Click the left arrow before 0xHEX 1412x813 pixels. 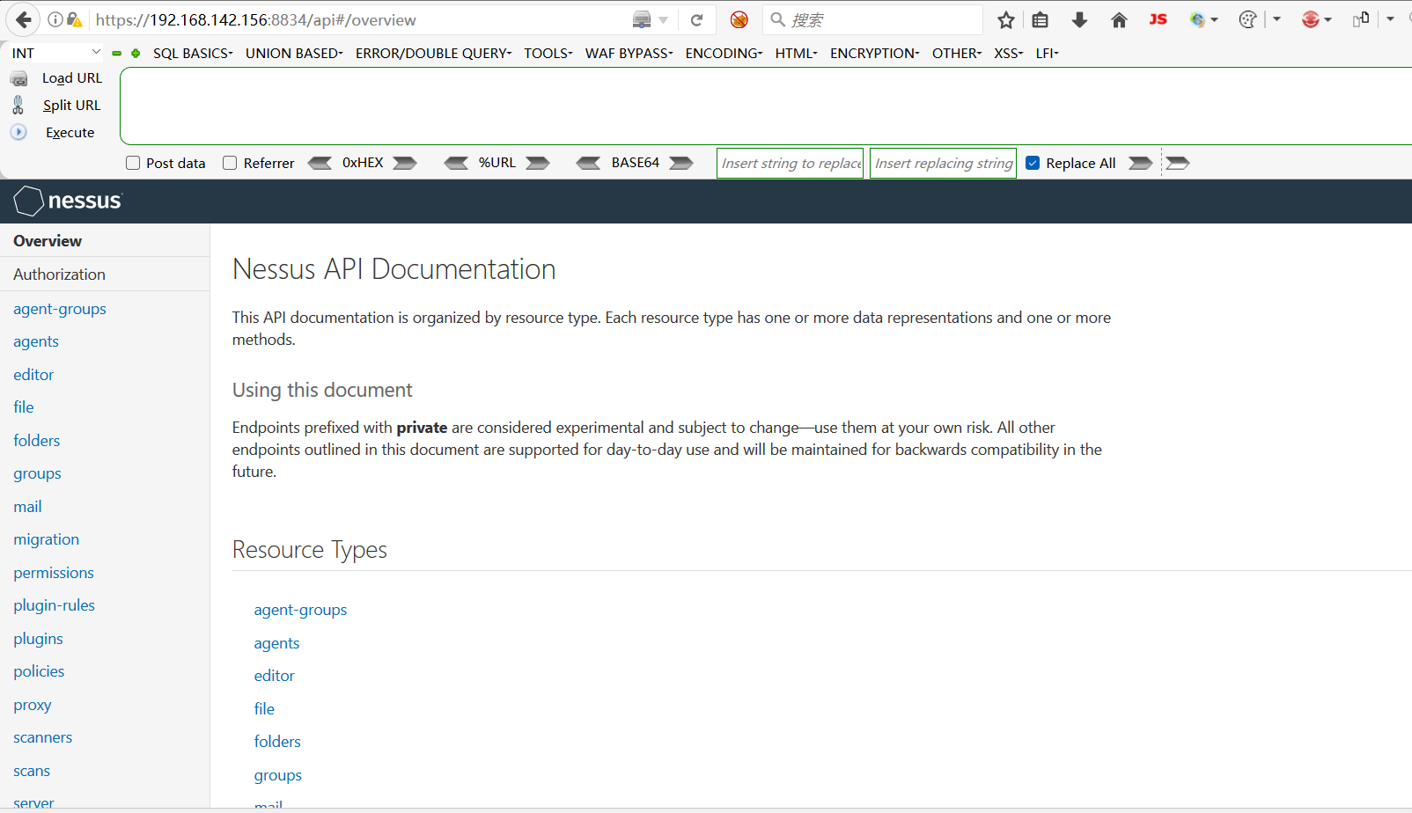coord(320,163)
